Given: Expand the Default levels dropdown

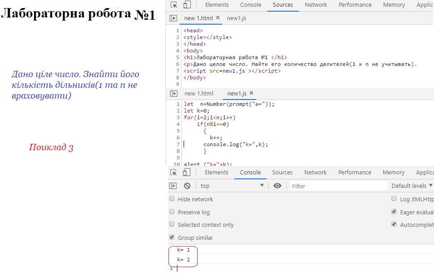Looking at the screenshot, I should [x=412, y=186].
